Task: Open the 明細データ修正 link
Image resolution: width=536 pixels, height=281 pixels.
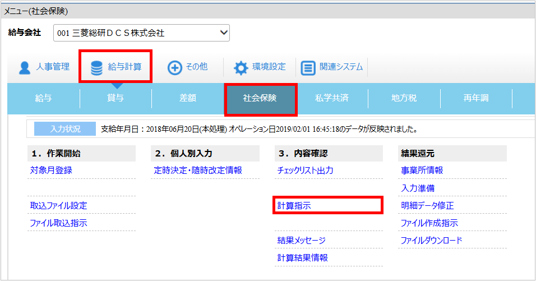Action: [x=427, y=205]
